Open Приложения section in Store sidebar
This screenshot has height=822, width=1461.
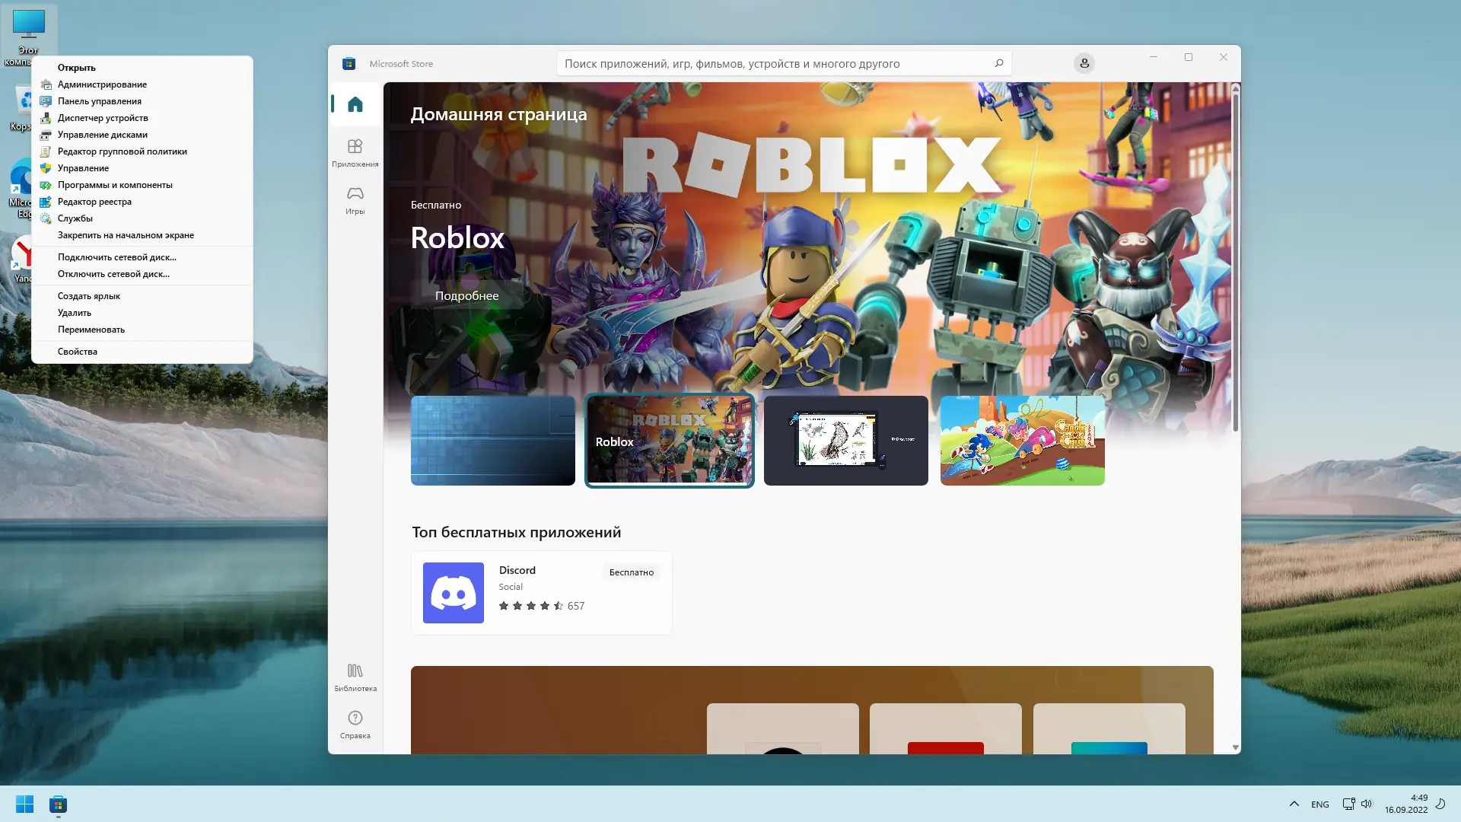[355, 152]
